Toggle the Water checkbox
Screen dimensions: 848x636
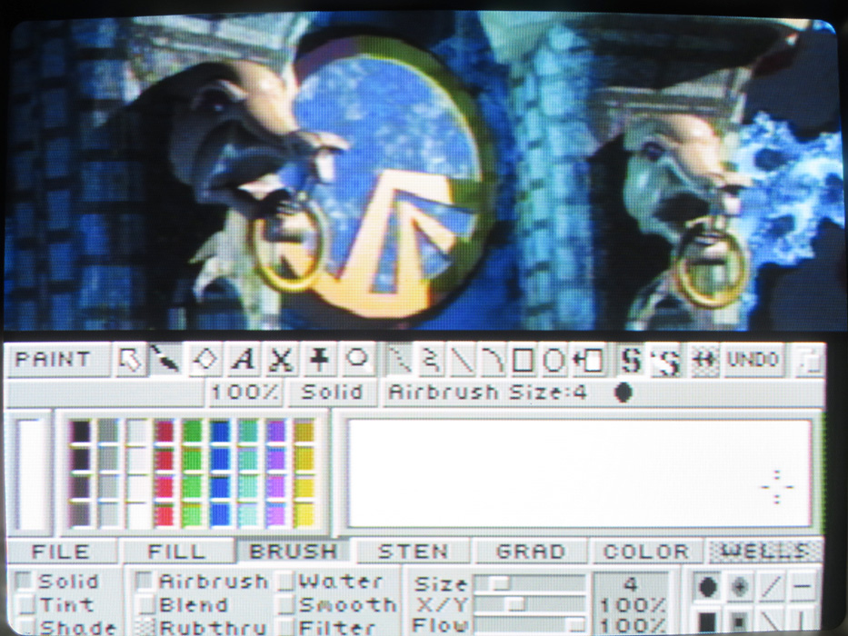point(285,581)
